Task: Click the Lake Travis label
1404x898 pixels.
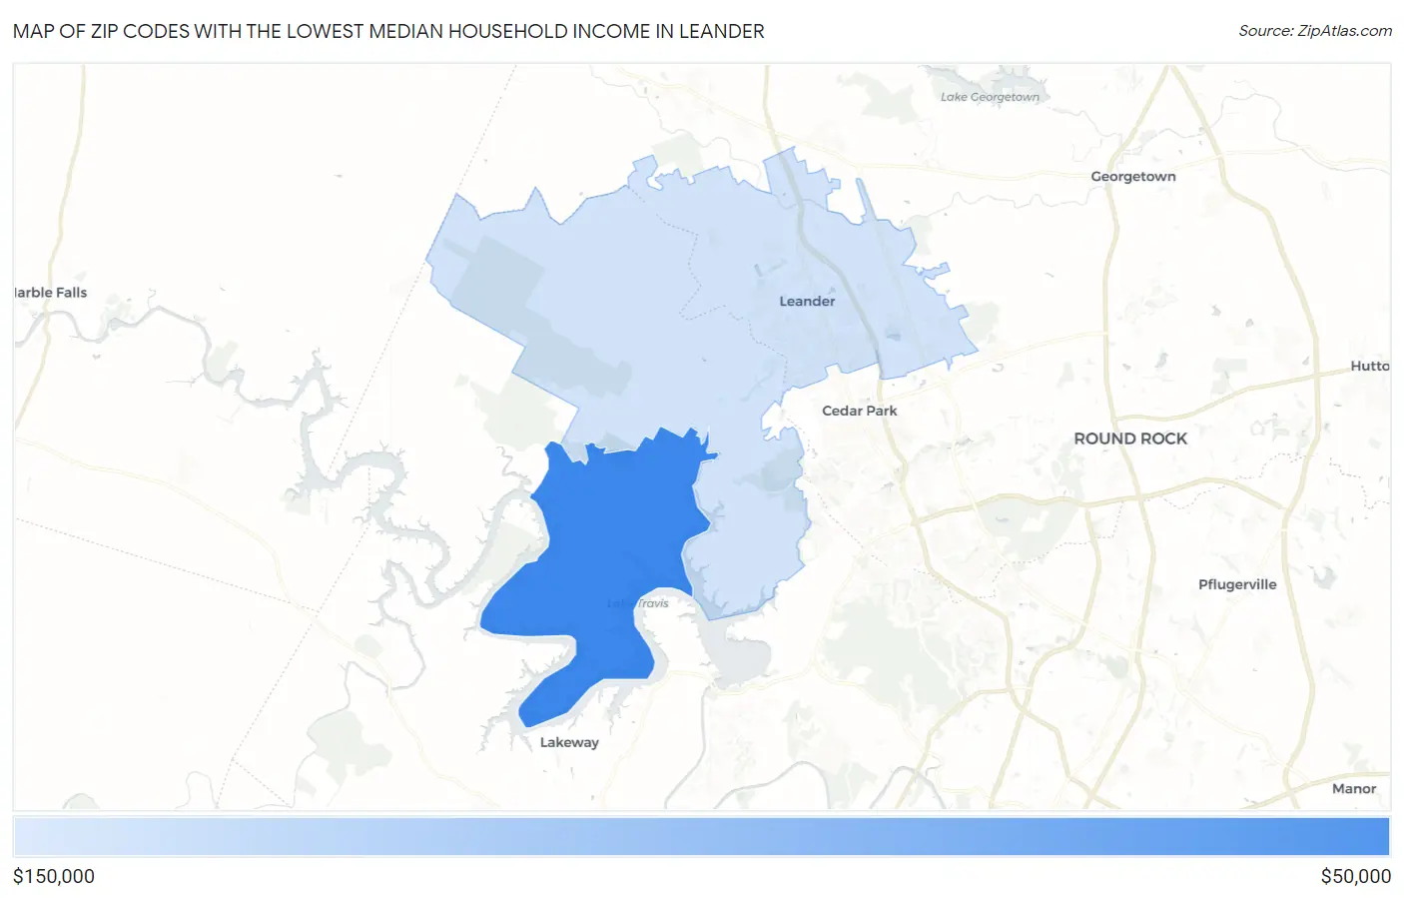Action: pyautogui.click(x=639, y=603)
